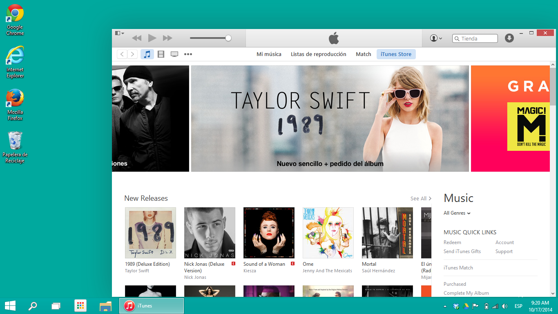Open the Papelera de Reciclaje icon
Screen dimensions: 558x314
tap(15, 147)
